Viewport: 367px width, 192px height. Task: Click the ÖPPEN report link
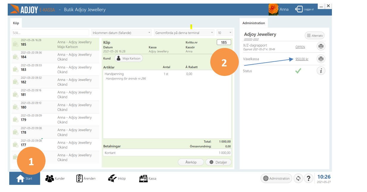pos(300,47)
